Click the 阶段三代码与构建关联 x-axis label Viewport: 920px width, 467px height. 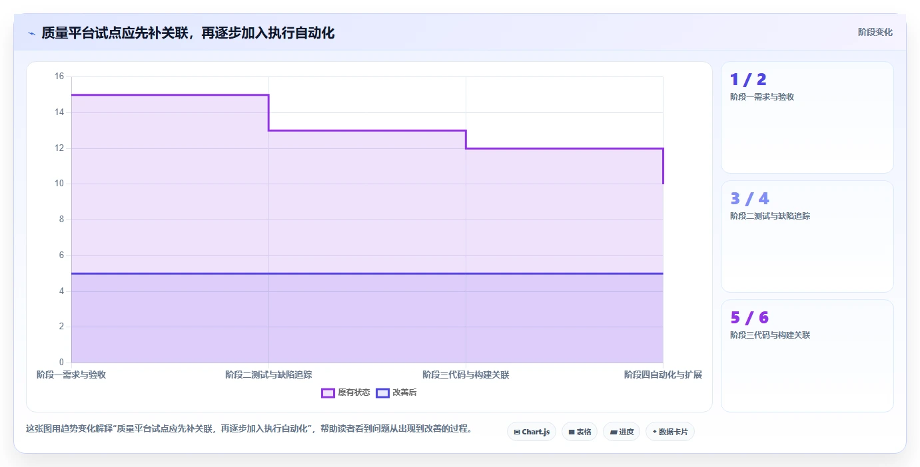(x=466, y=375)
